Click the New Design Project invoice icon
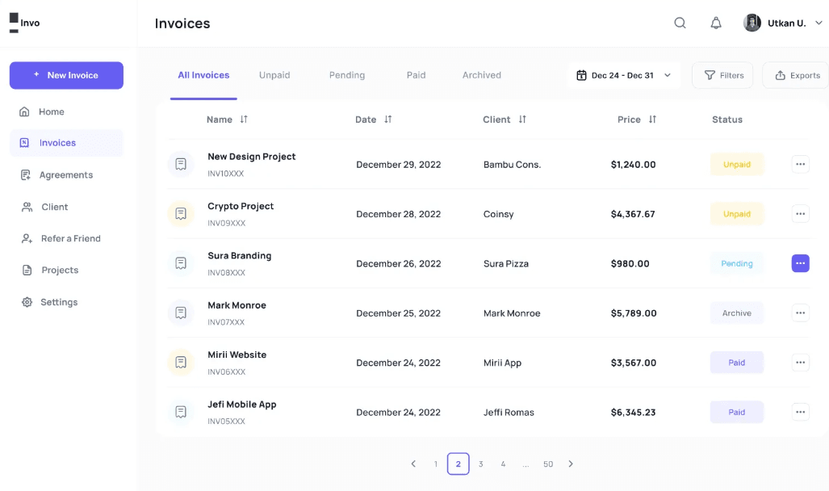This screenshot has height=491, width=829. tap(181, 164)
